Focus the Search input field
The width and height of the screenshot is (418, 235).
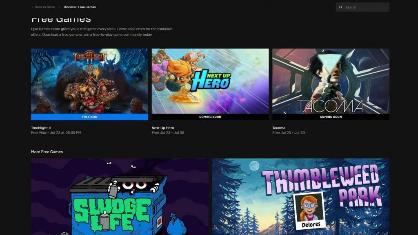pyautogui.click(x=365, y=7)
